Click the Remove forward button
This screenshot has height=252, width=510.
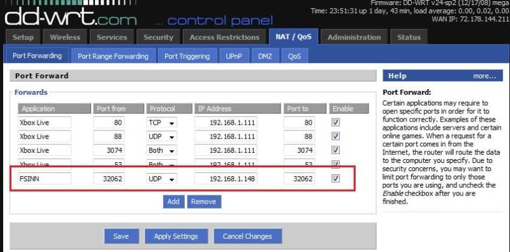click(x=203, y=201)
